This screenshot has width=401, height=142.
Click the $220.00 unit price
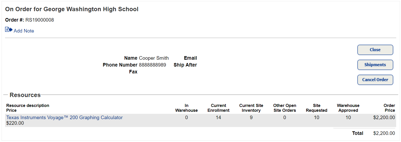pyautogui.click(x=15, y=123)
